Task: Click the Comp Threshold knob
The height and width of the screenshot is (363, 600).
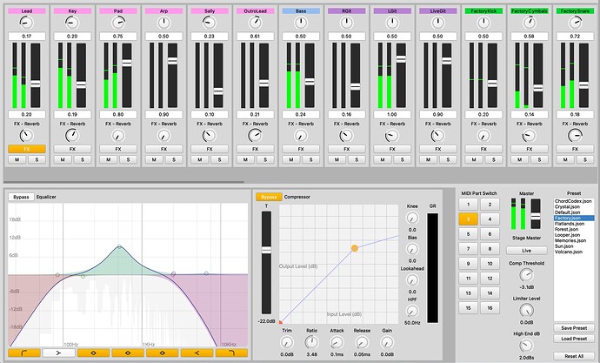Action: [527, 275]
